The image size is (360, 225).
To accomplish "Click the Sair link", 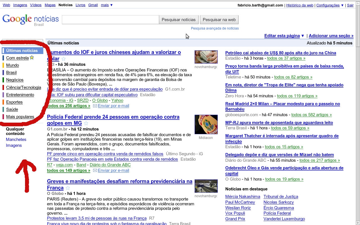I will click(350, 5).
